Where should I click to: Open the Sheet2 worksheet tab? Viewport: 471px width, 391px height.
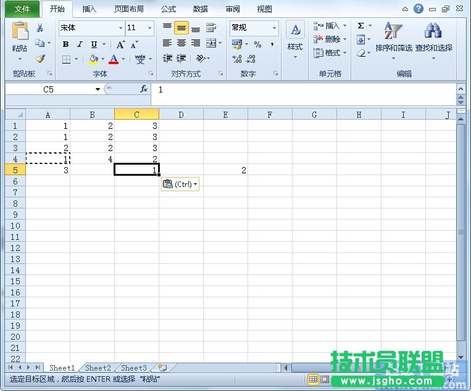point(98,368)
